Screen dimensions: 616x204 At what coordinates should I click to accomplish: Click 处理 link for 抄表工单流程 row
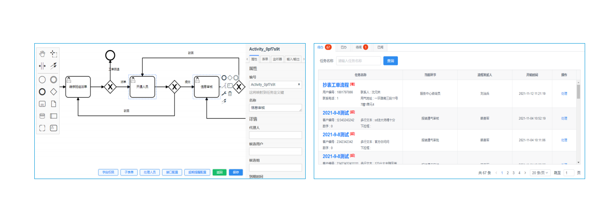564,93
